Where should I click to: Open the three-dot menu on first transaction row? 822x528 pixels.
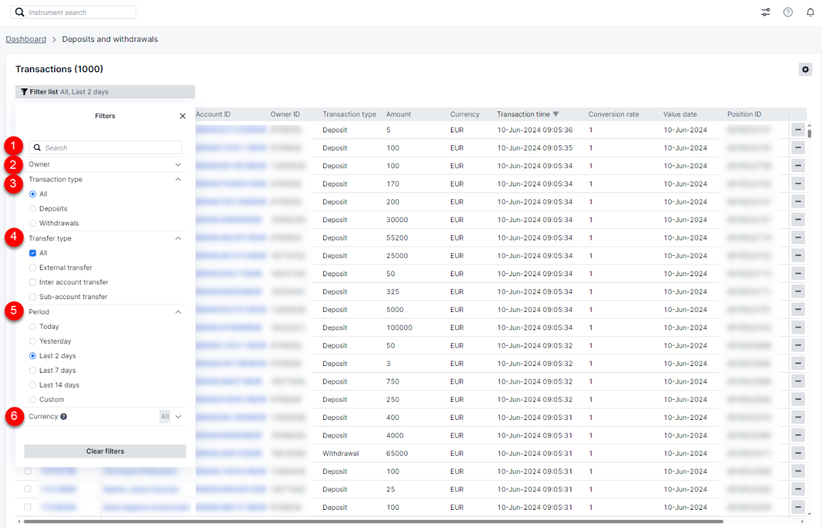[x=798, y=130]
